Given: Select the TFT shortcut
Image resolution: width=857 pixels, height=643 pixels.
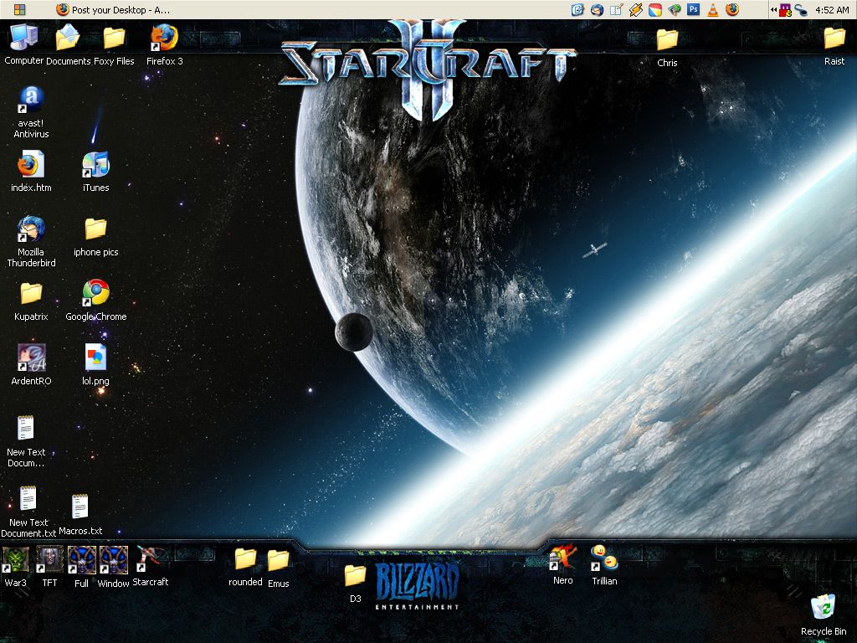Looking at the screenshot, I should coord(49,567).
